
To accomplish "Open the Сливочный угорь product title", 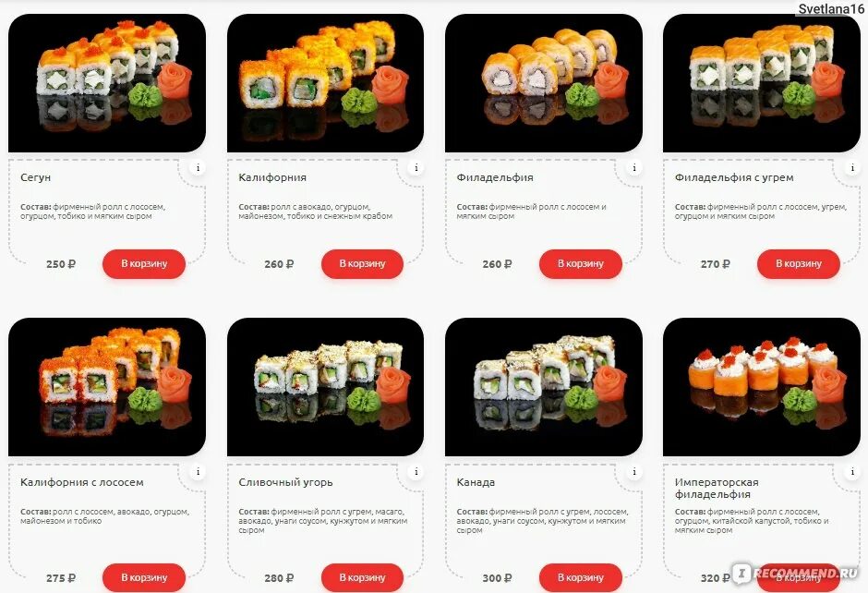I will [x=285, y=482].
